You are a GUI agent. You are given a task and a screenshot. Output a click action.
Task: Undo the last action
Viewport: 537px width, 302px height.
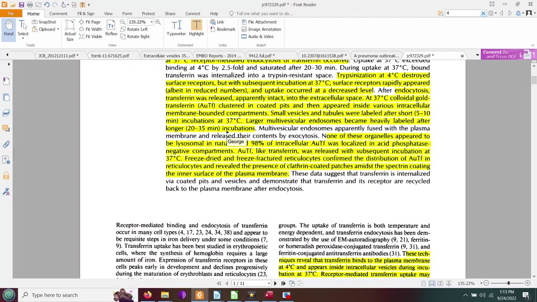(x=47, y=5)
